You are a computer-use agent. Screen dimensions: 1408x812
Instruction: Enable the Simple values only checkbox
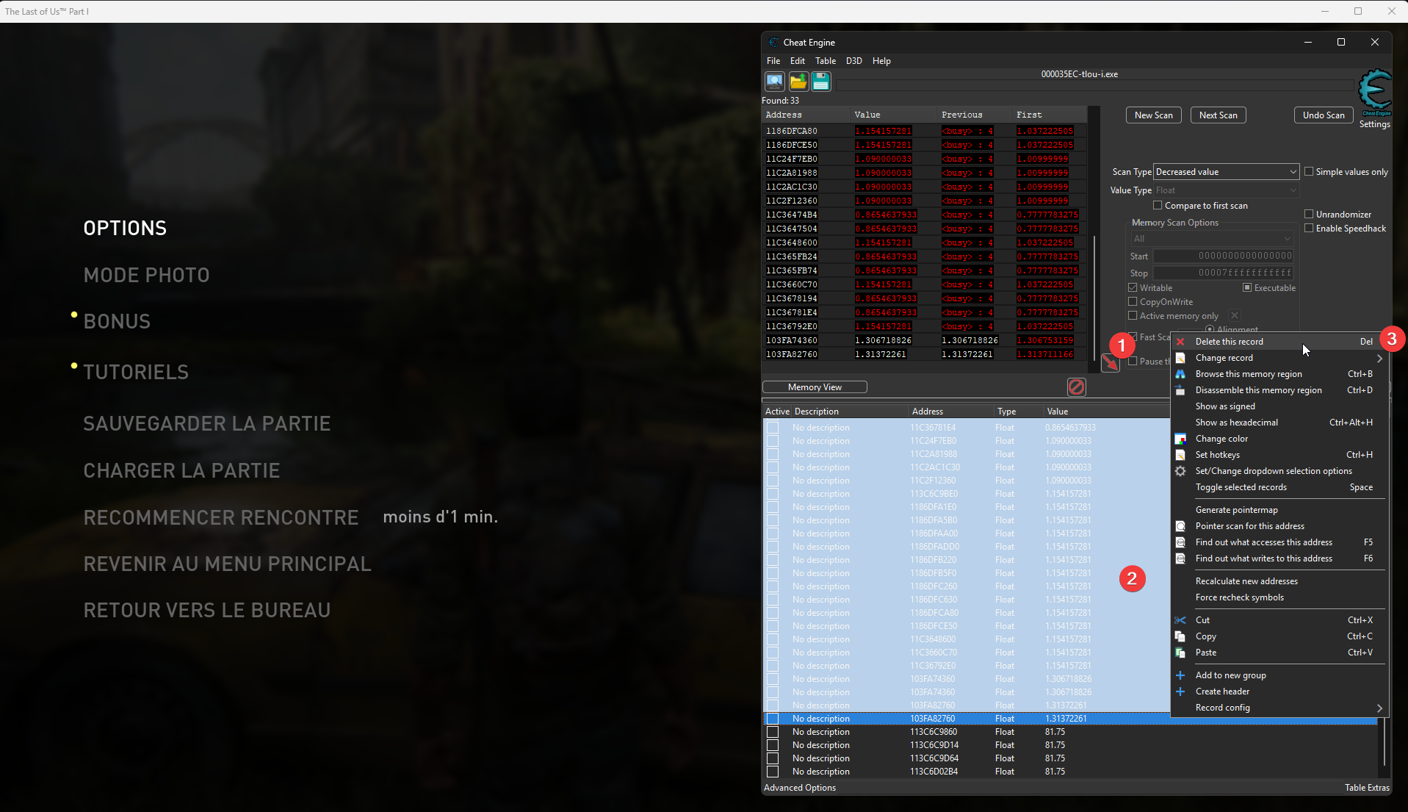coord(1309,172)
